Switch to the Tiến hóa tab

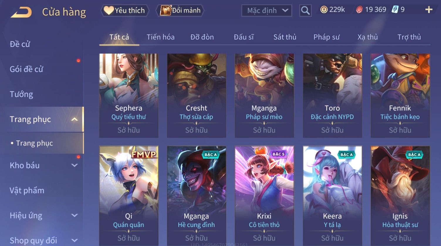click(x=160, y=37)
